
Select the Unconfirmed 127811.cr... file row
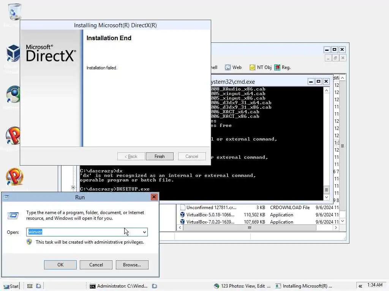258,208
